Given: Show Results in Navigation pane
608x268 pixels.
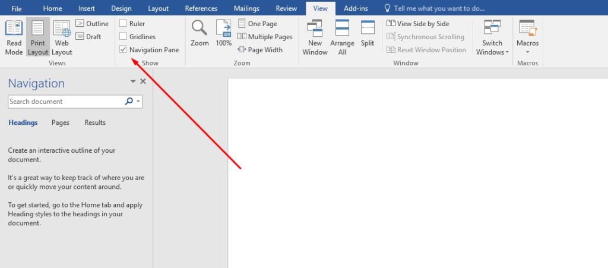Looking at the screenshot, I should pos(95,122).
